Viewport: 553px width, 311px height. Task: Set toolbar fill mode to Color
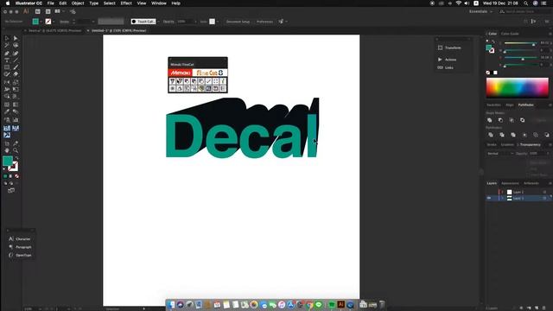(5, 176)
